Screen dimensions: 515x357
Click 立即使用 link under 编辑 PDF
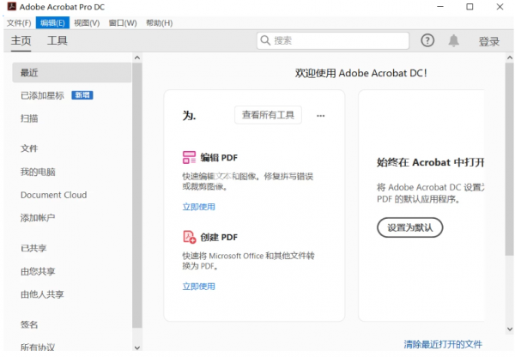pyautogui.click(x=199, y=207)
